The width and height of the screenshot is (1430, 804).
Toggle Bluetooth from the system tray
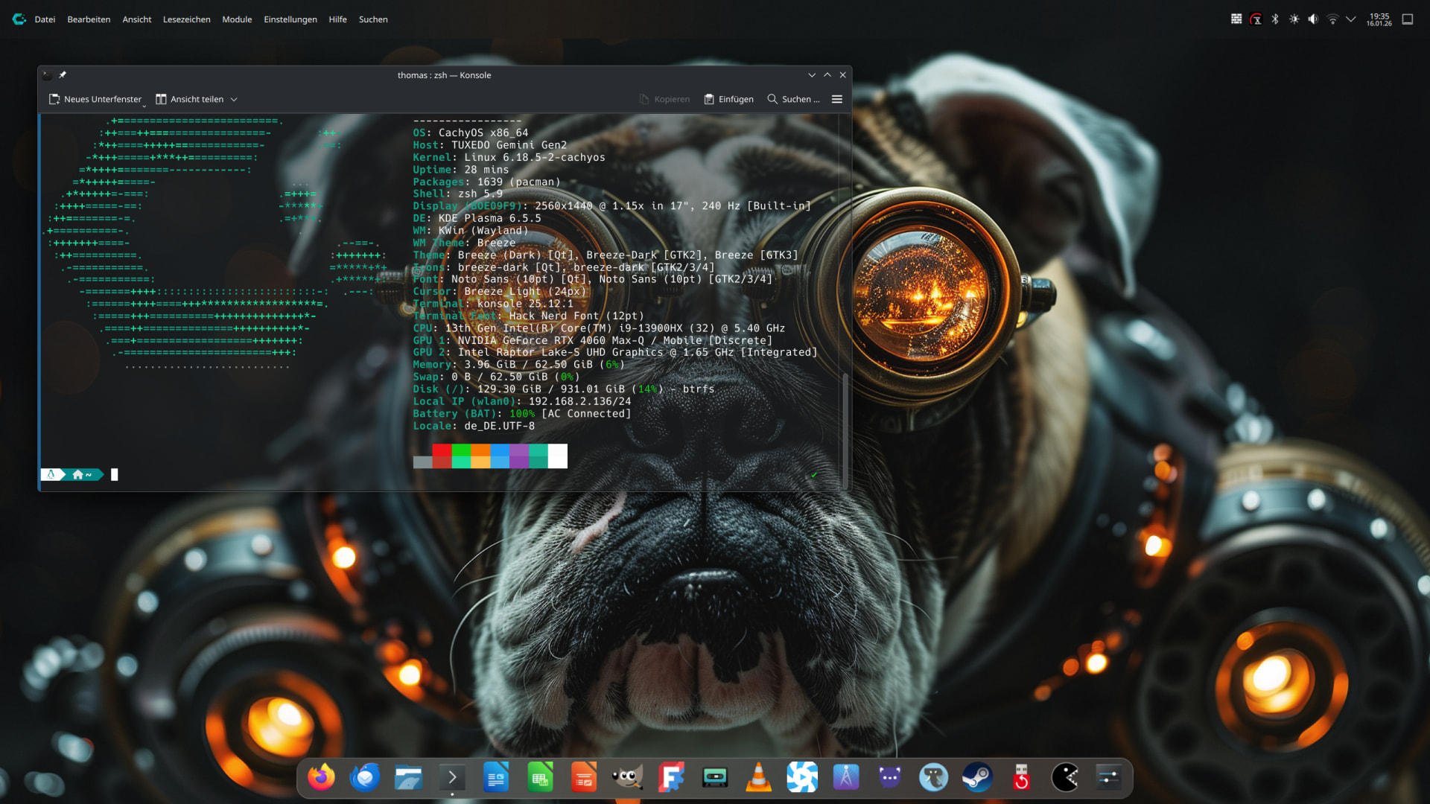click(1275, 19)
